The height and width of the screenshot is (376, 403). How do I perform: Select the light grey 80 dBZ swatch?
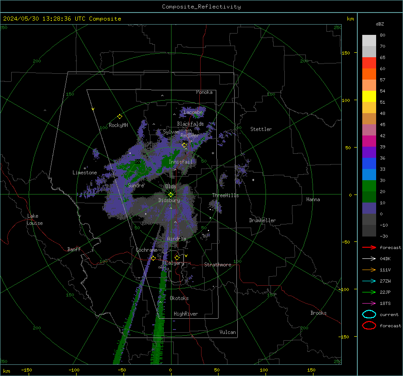click(x=369, y=40)
